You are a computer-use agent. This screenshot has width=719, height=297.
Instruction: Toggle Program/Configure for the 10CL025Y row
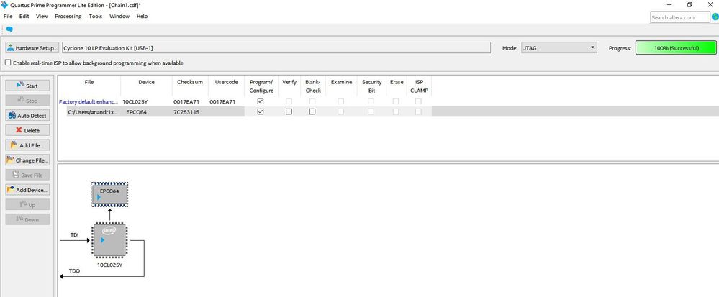(261, 101)
